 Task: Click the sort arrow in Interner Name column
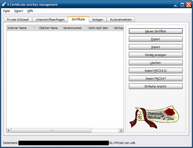(x=34, y=27)
